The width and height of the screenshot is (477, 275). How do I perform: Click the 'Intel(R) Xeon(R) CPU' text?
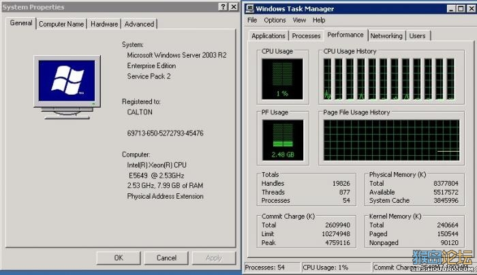coord(157,165)
